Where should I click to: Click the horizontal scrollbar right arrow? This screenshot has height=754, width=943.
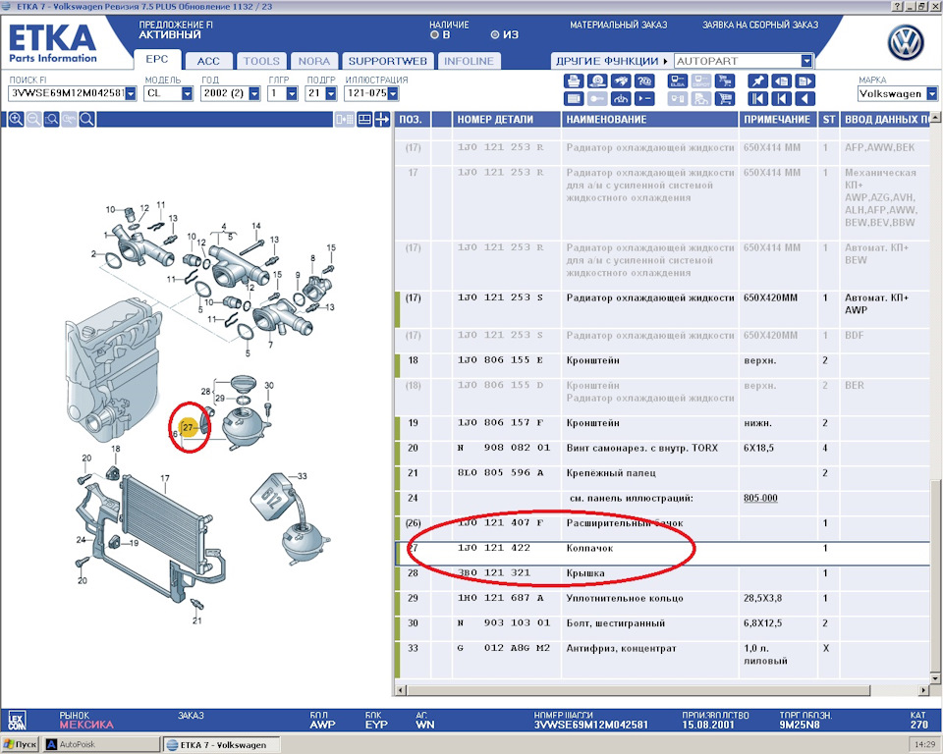point(924,690)
